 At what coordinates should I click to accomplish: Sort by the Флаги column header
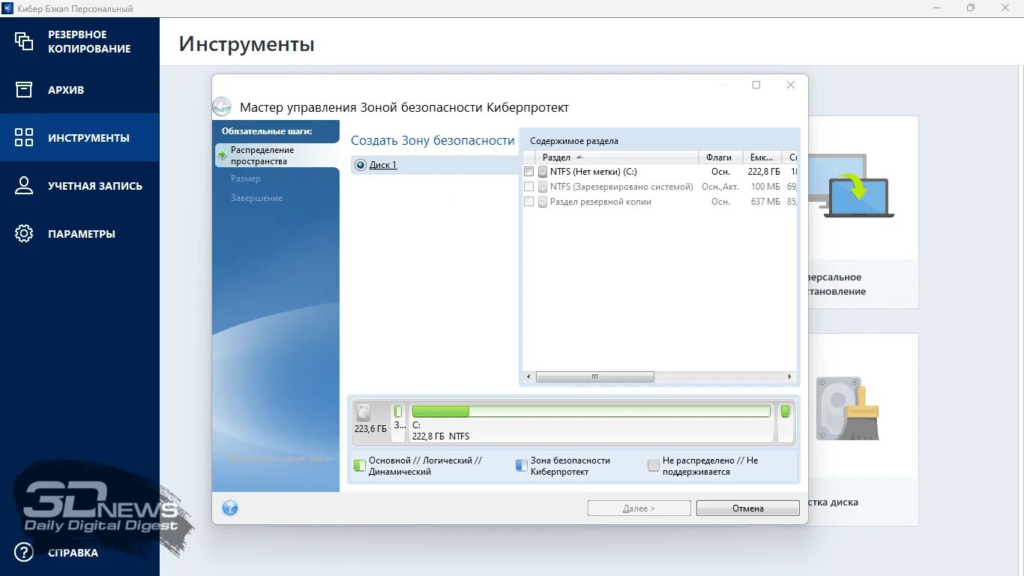pyautogui.click(x=720, y=157)
